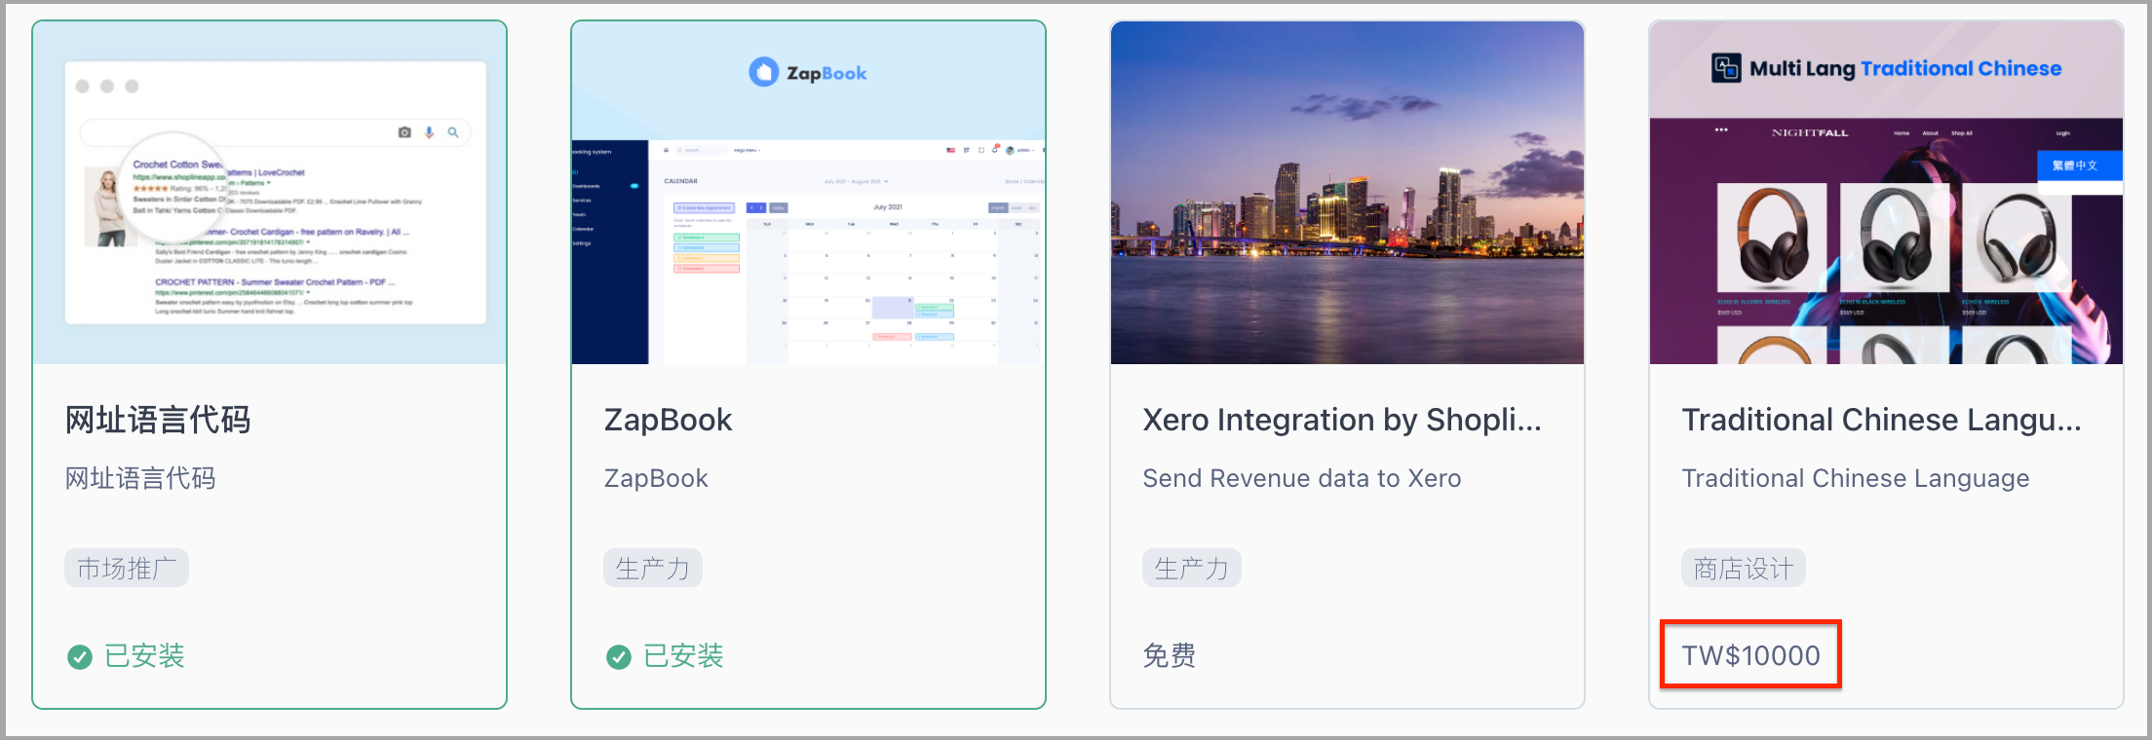Open the ZapBook calendar preview image
Screen dimensions: 2152x740
[808, 193]
